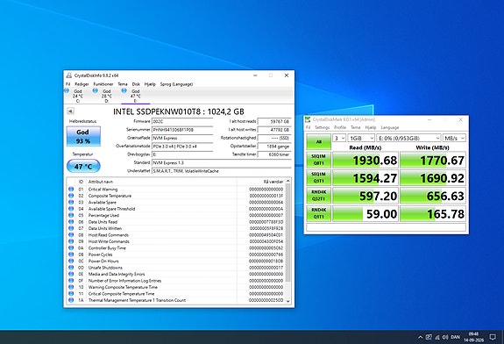This screenshot has width=504, height=344.
Task: Open the drive selector dropdown showing E: 0%
Action: pyautogui.click(x=408, y=138)
